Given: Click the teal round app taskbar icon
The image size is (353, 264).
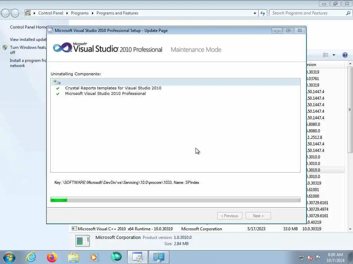Looking at the screenshot, I should point(116,257).
